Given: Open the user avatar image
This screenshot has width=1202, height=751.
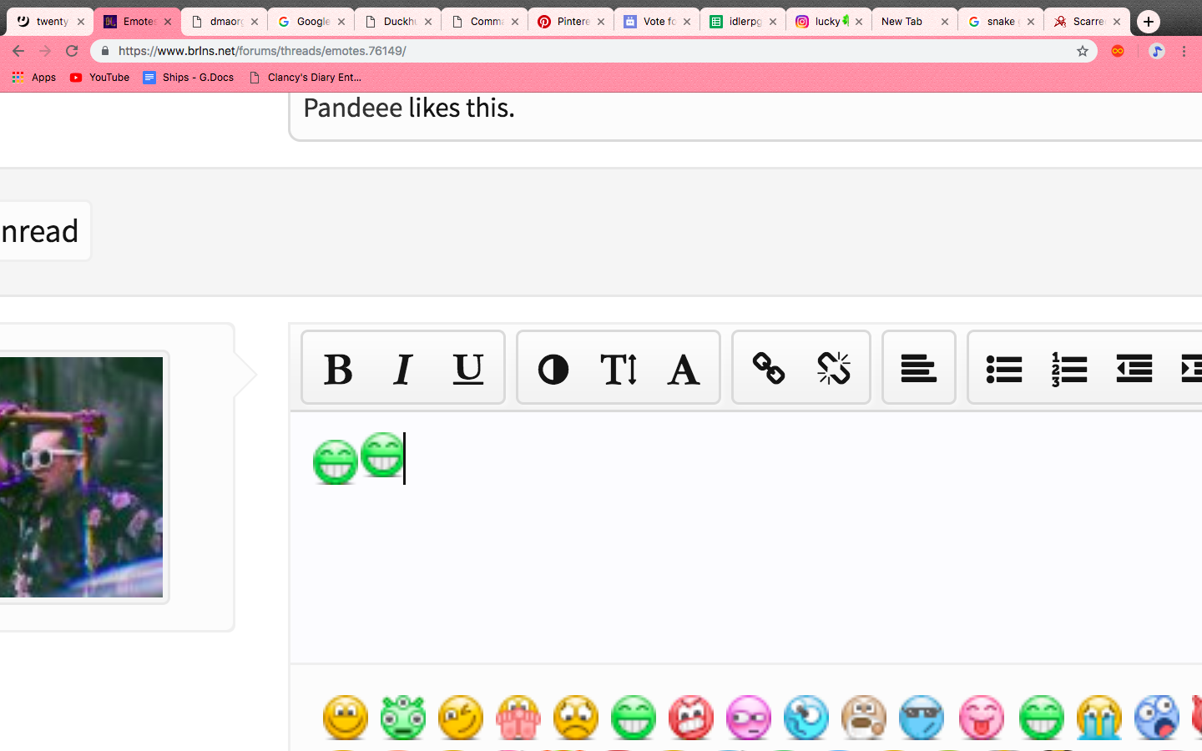Looking at the screenshot, I should click(x=81, y=476).
